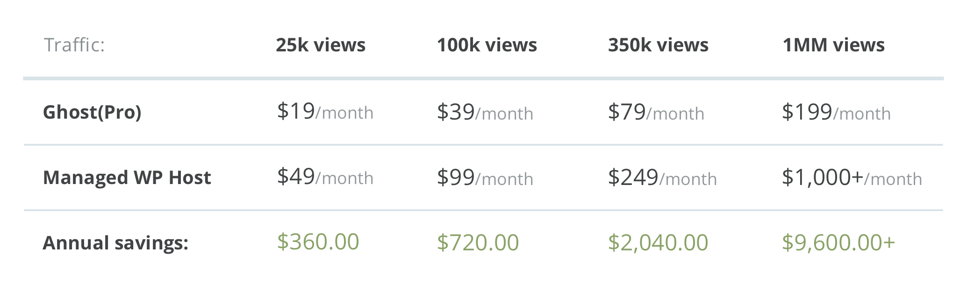This screenshot has height=298, width=974.
Task: Click Ghost(Pro) $199/month price
Action: (837, 113)
